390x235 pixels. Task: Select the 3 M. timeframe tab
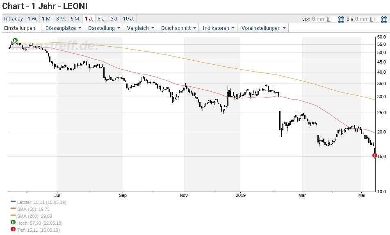[x=61, y=19]
